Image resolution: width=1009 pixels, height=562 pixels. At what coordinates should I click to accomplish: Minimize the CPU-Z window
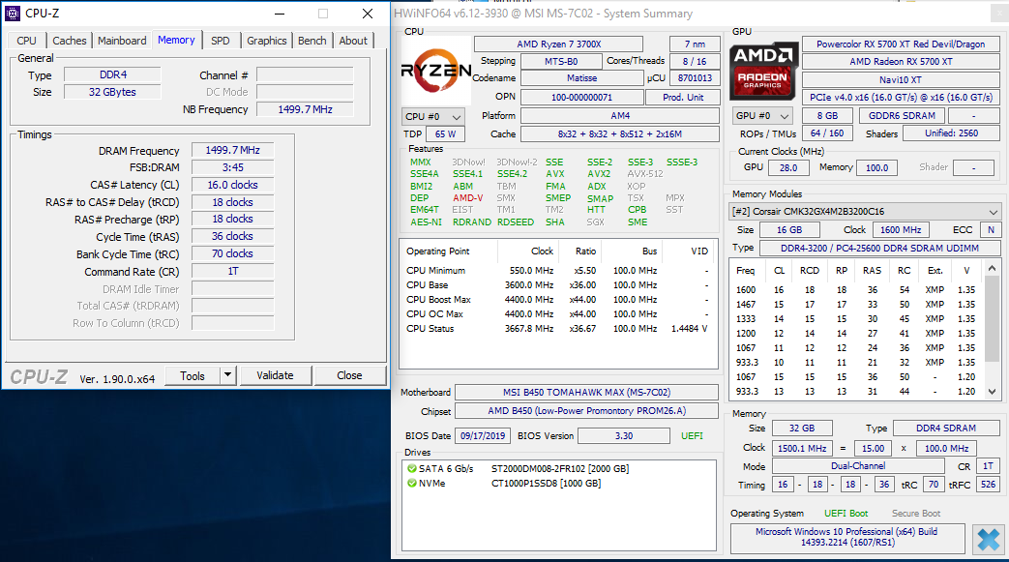(280, 14)
